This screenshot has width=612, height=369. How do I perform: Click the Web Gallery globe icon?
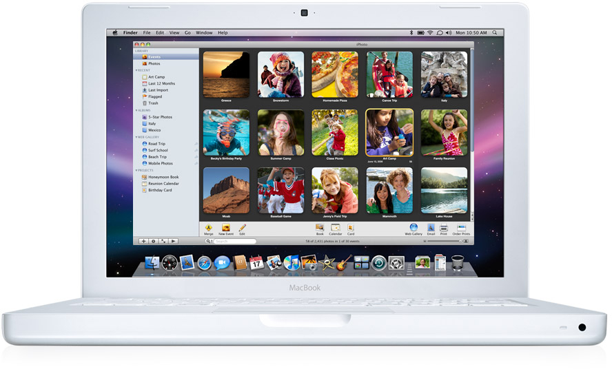414,227
